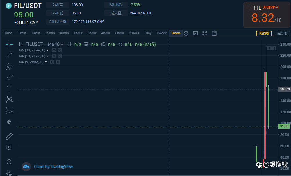The image size is (291, 176).
Task: Switch to the 2hour interval
Action: [92, 33]
